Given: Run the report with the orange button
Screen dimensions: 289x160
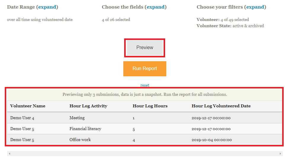Looking at the screenshot, I should [145, 69].
